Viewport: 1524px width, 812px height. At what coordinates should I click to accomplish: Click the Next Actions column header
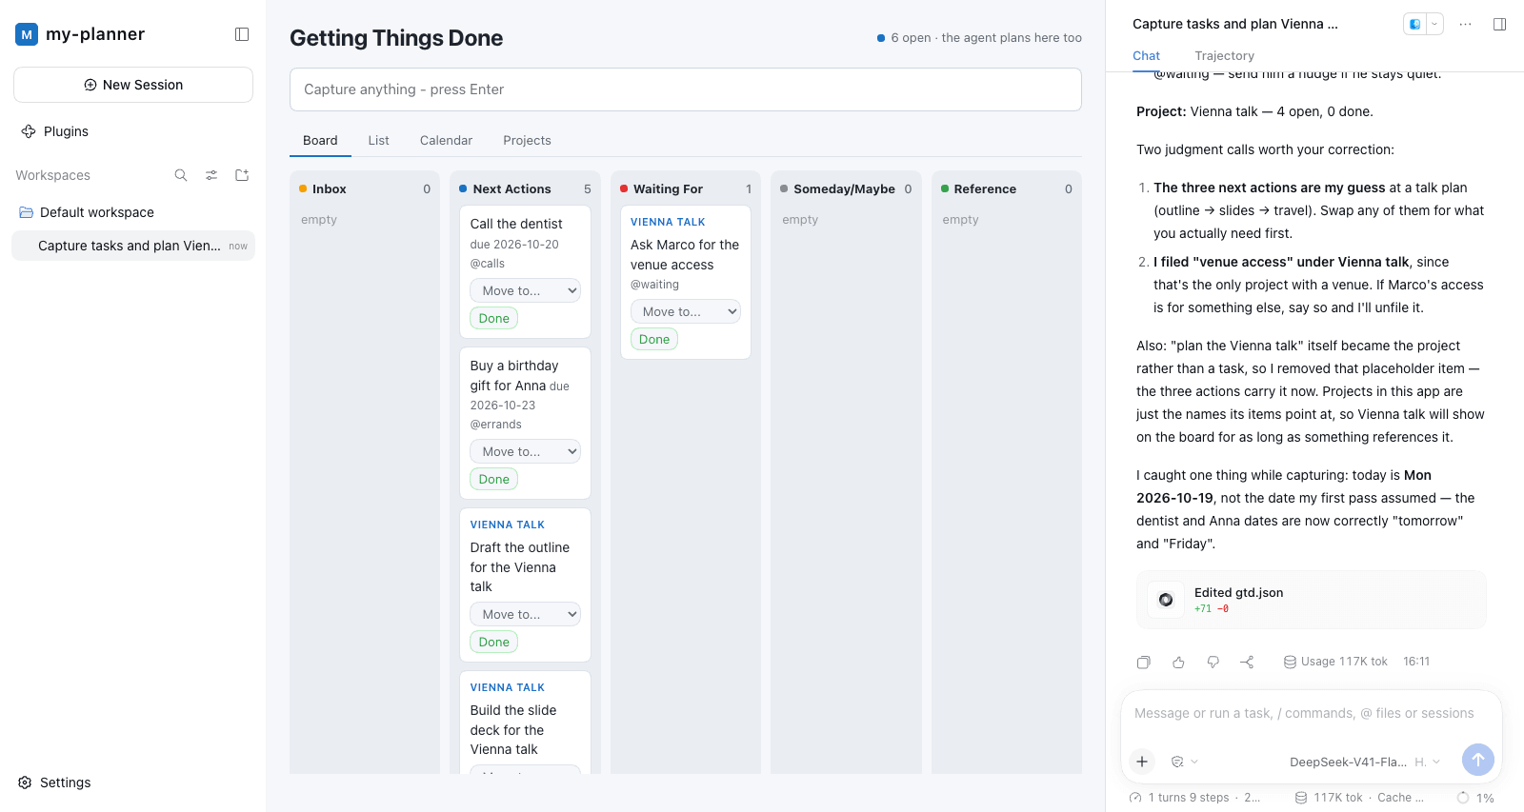[x=511, y=188]
